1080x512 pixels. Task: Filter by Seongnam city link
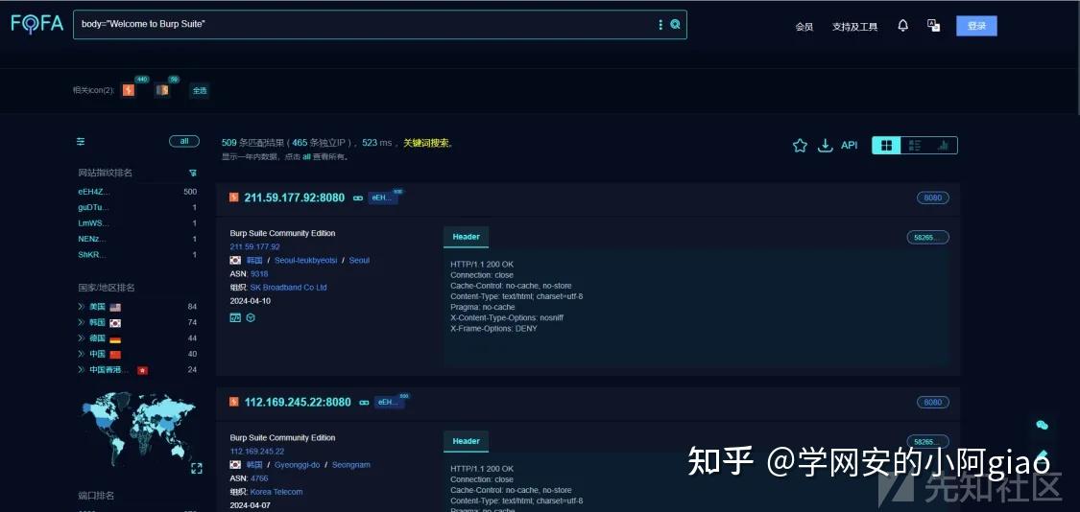pos(351,464)
